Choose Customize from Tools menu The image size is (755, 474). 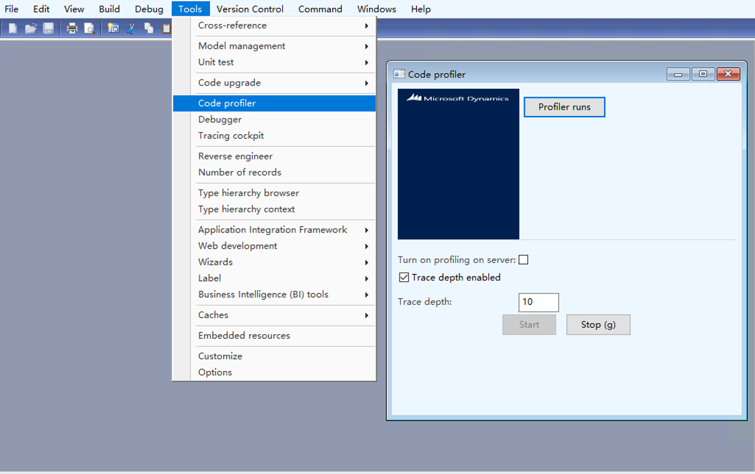(x=274, y=356)
